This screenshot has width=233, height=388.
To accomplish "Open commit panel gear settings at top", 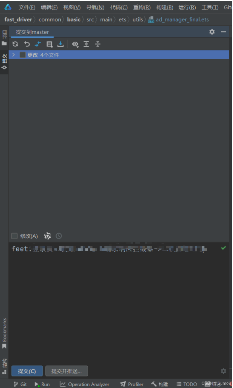I will 212,32.
